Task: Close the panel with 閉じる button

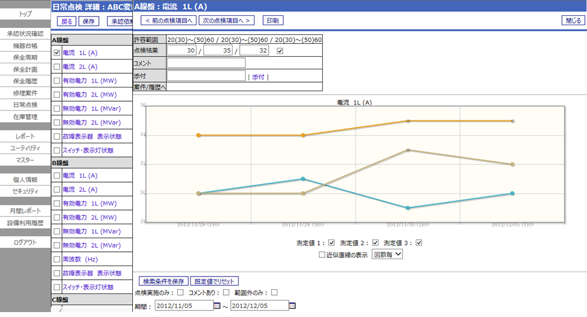Action: coord(573,21)
